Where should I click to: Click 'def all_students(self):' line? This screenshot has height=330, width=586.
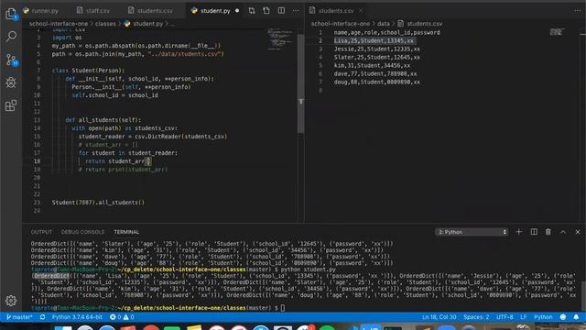point(103,120)
